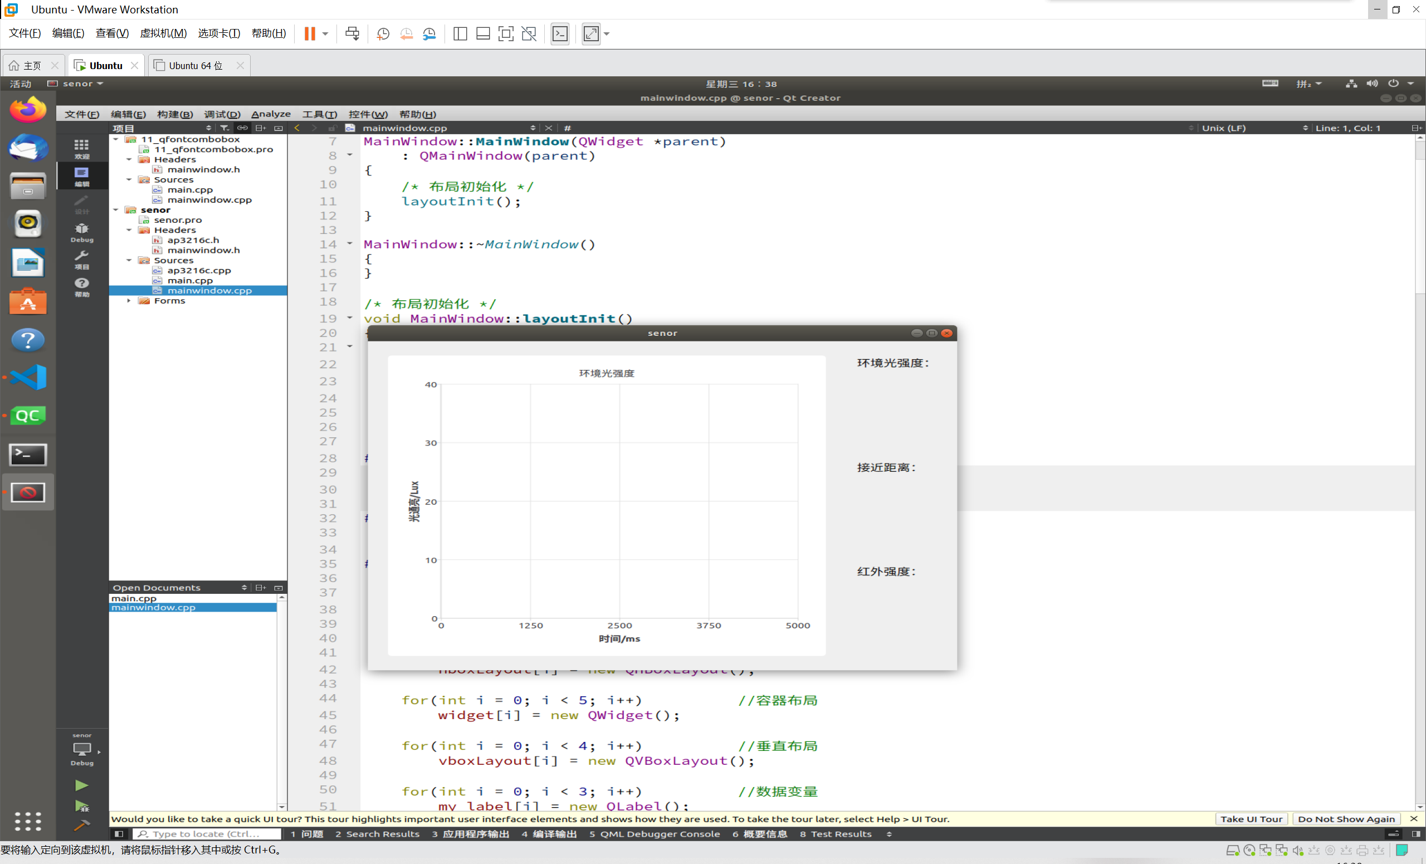Screen dimensions: 1426x864
Task: Pause the virtual machine
Action: coord(310,33)
